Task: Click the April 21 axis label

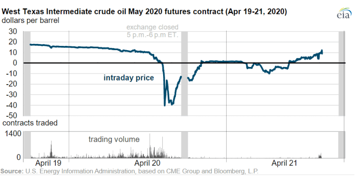Action: (x=284, y=163)
